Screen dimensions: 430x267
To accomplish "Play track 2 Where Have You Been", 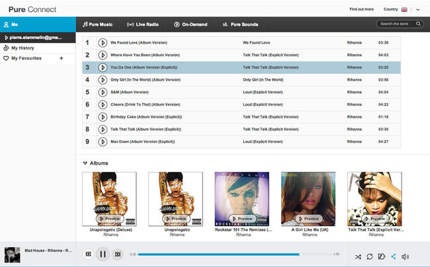I will pos(103,55).
